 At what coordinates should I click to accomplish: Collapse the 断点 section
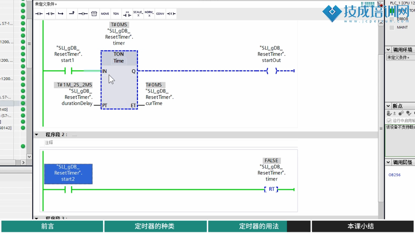click(x=388, y=106)
